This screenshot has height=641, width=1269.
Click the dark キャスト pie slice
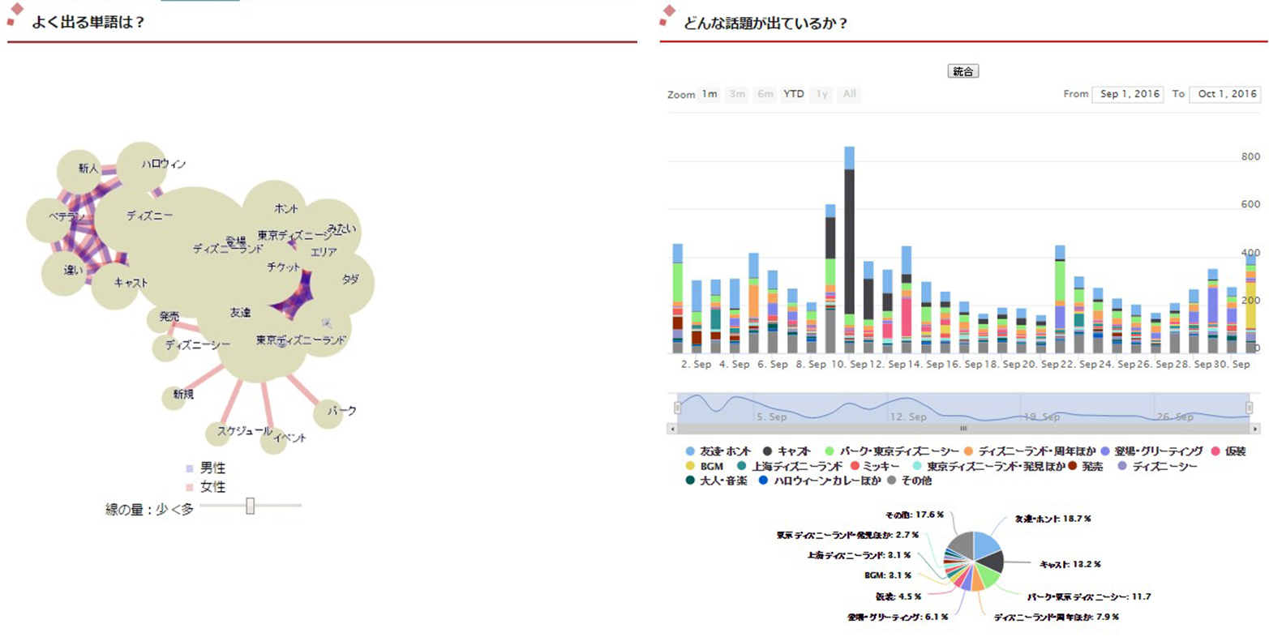tap(993, 563)
